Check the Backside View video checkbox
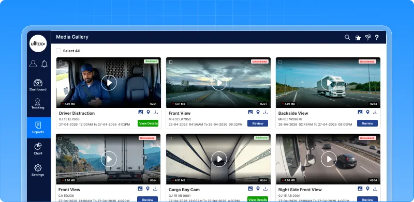414x202 pixels. coord(280,62)
